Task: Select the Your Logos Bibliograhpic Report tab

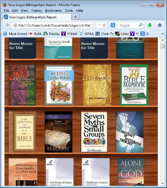Action: 37,17
